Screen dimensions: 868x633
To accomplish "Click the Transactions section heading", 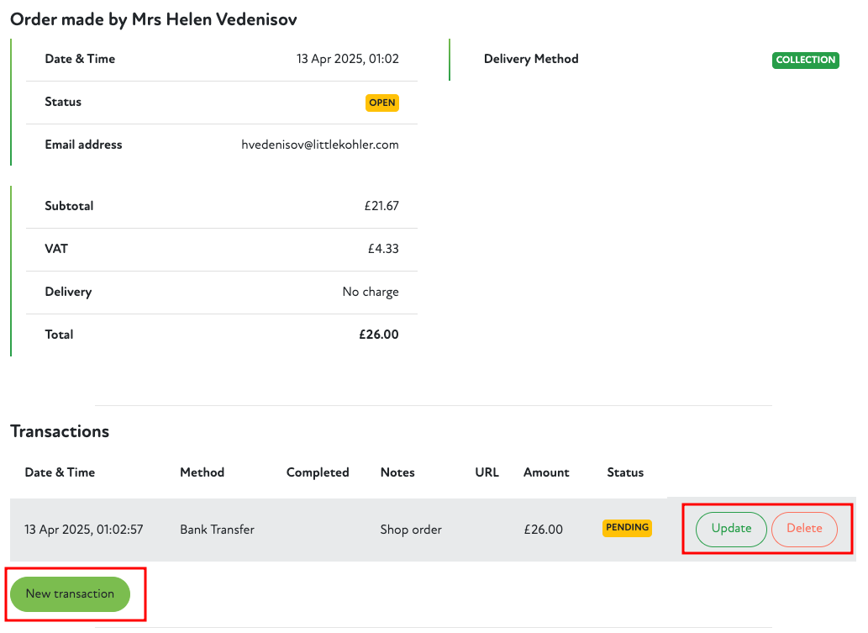I will point(60,431).
